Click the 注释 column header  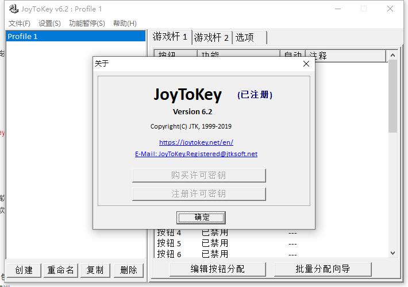click(345, 55)
